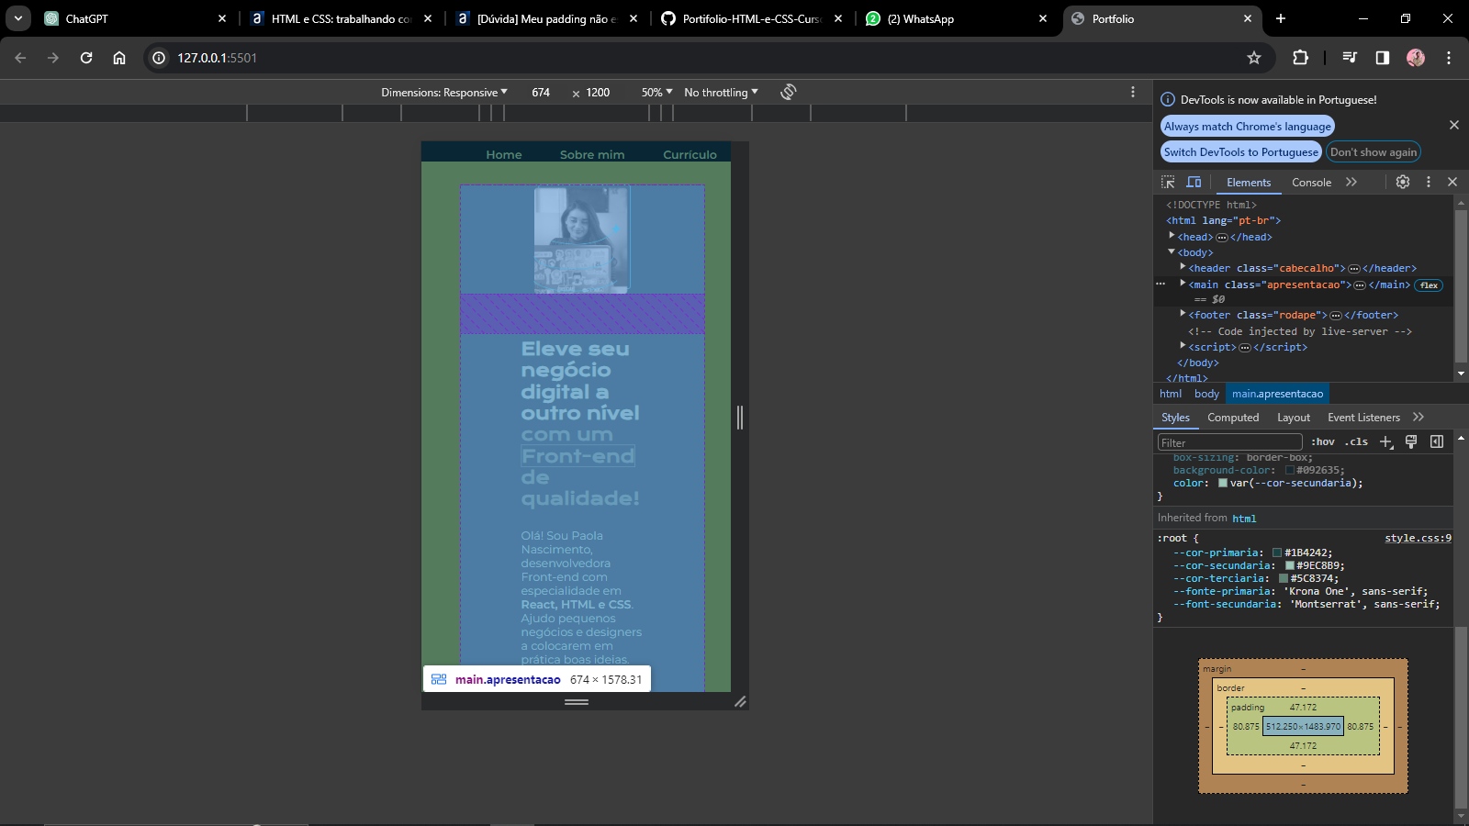
Task: Open the --cor-primaria #1B4242 color swatch
Action: coord(1277,553)
